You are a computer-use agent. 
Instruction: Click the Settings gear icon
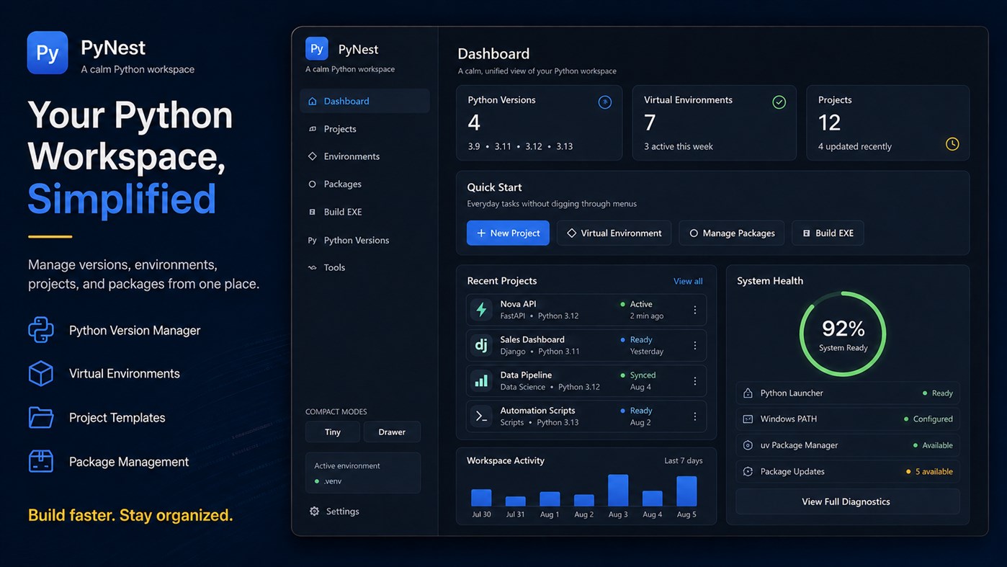(314, 511)
